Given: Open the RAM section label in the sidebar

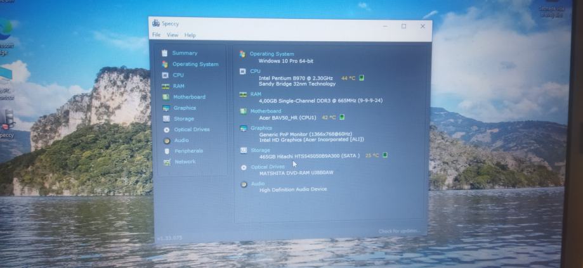Looking at the screenshot, I should coord(178,86).
